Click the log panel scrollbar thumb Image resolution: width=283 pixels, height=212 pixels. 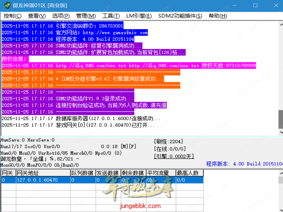(281, 118)
